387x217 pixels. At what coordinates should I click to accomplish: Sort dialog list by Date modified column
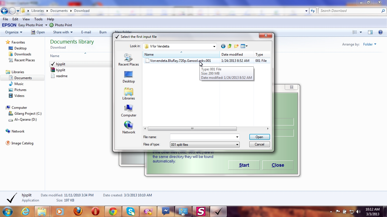[237, 55]
